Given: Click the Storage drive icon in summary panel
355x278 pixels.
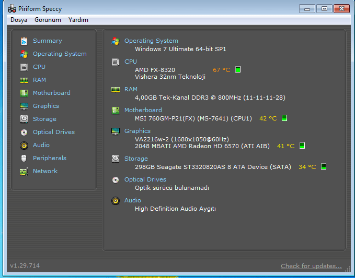Looking at the screenshot, I should tap(116, 159).
